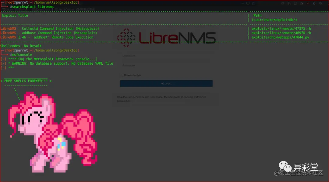Click the round S extension icon in the toolbar
The width and height of the screenshot is (329, 182).
point(314,3)
